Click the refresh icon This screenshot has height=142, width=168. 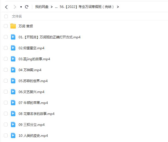[27, 7]
